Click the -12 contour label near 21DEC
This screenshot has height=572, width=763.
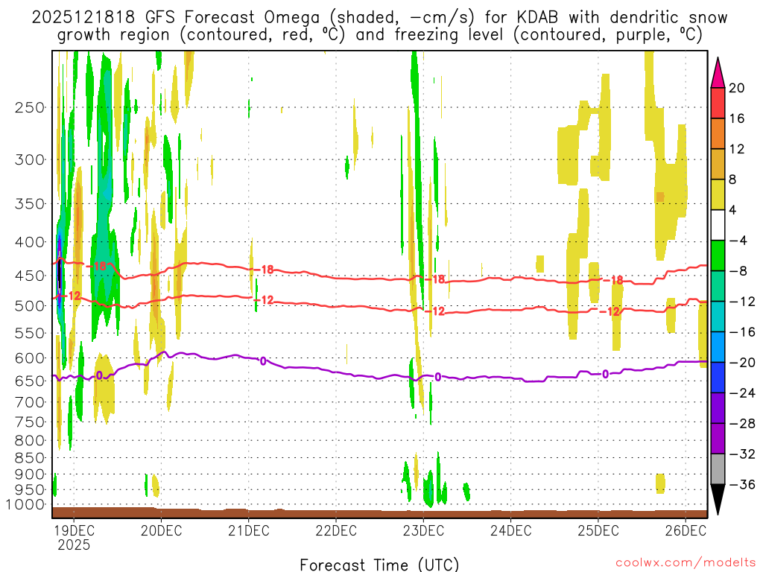[265, 300]
